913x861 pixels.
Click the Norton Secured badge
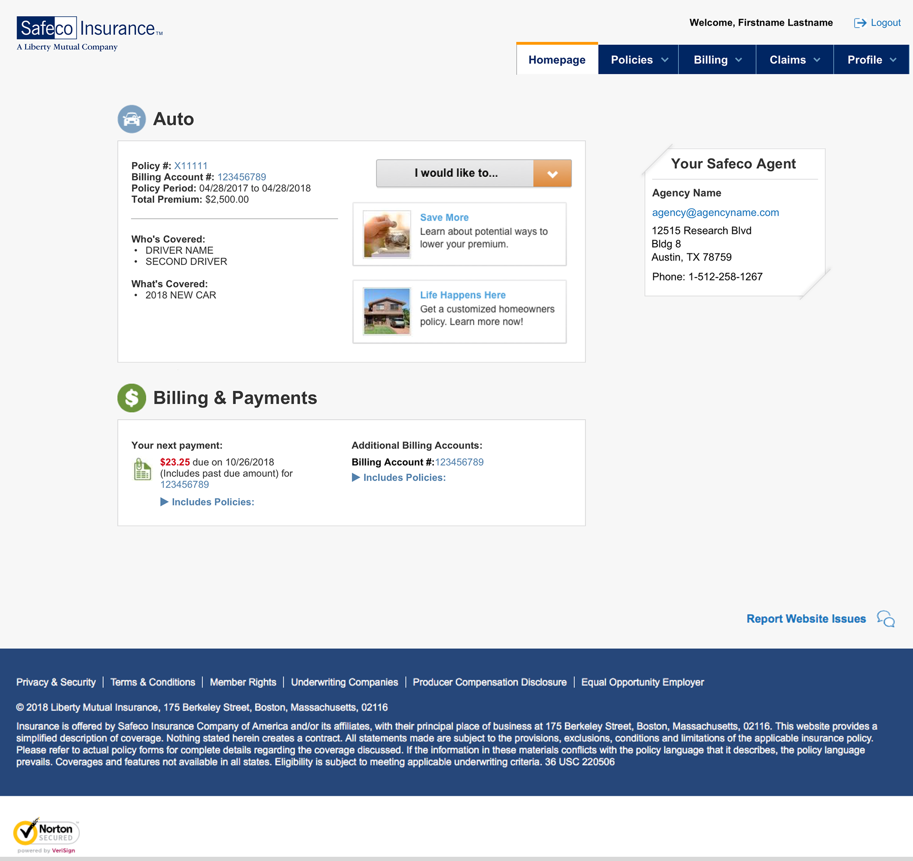pyautogui.click(x=46, y=835)
